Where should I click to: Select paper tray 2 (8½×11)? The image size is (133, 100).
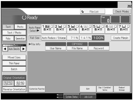pos(60,29)
